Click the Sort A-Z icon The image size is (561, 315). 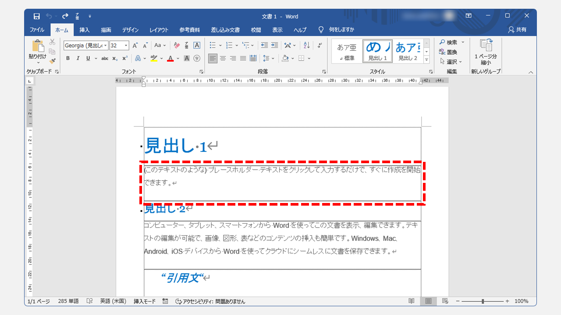307,45
